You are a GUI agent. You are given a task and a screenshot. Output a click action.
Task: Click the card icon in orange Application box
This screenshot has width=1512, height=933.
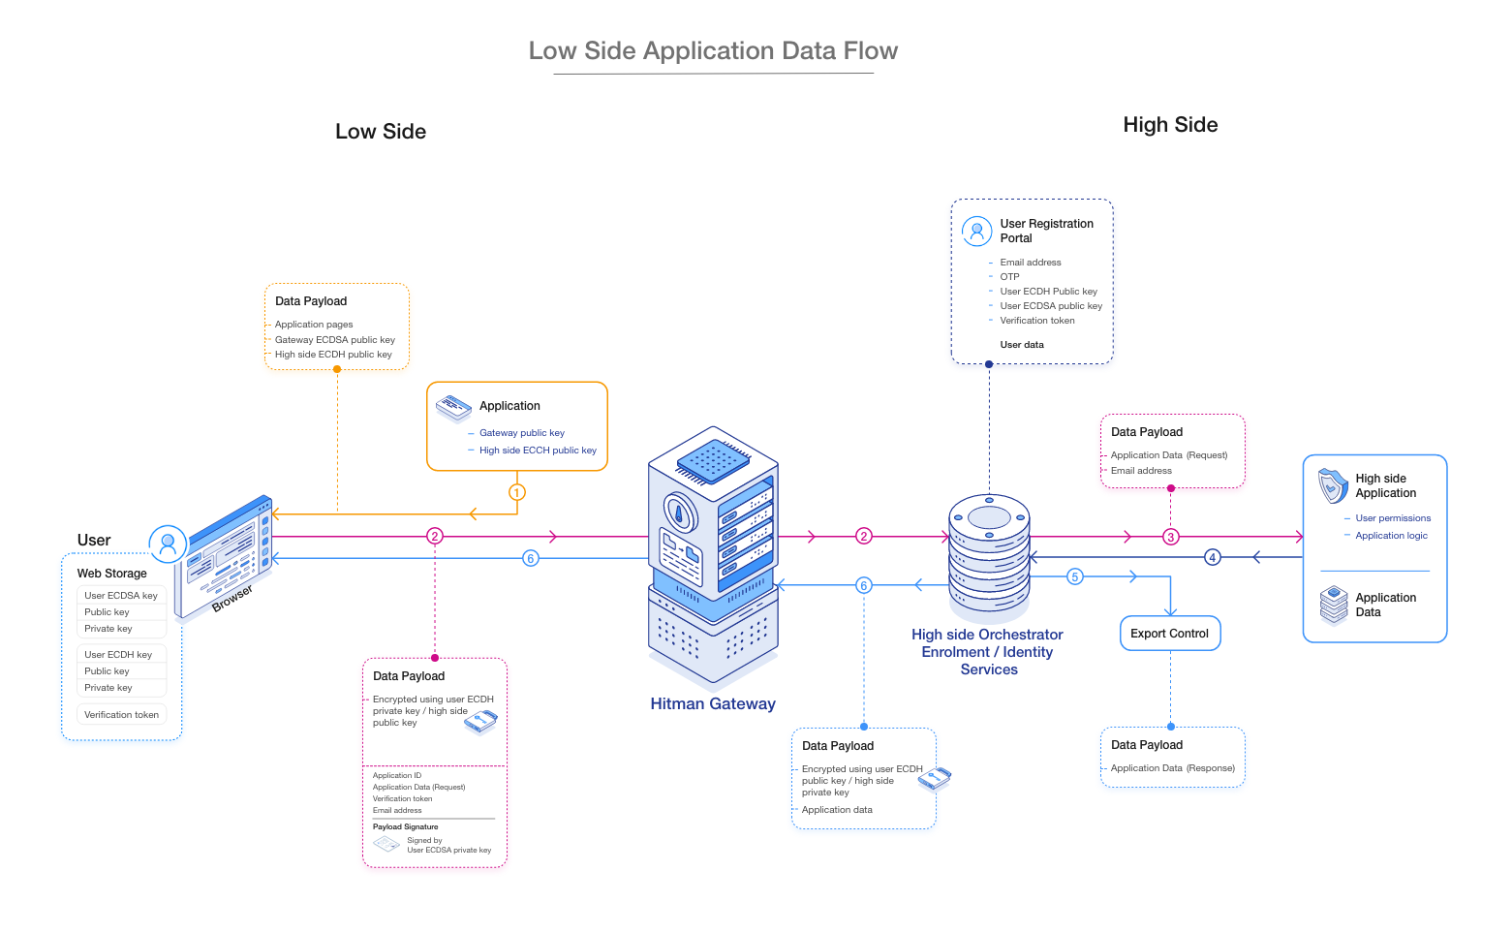[453, 408]
